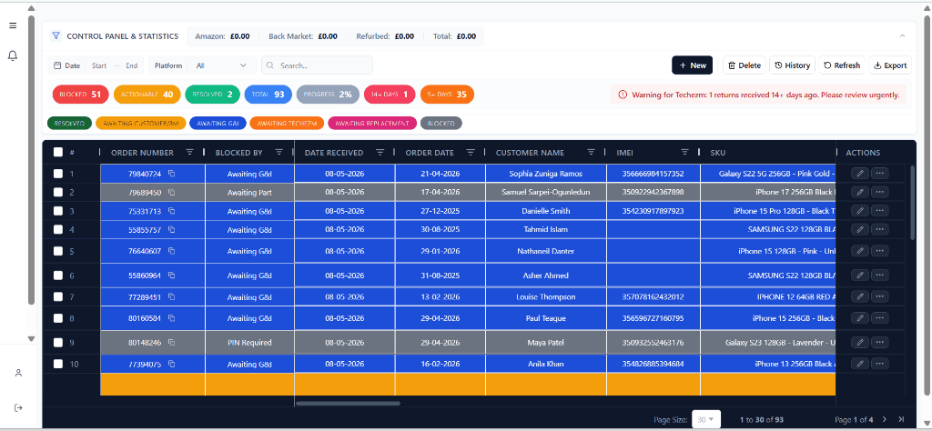Copy order number 55860964

(x=171, y=276)
